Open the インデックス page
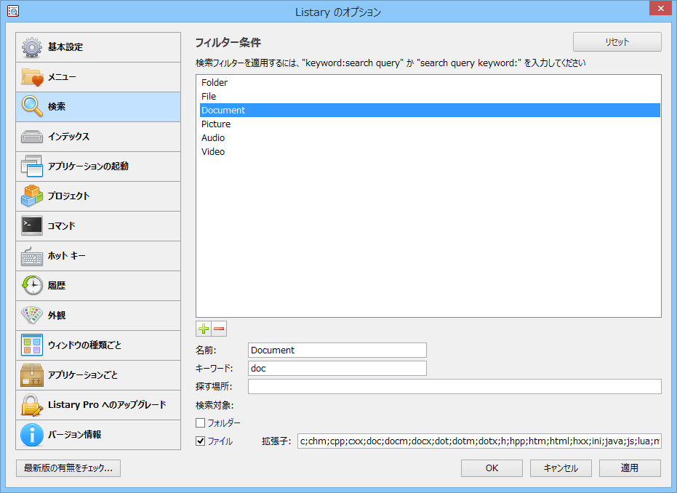The height and width of the screenshot is (493, 677). [98, 137]
